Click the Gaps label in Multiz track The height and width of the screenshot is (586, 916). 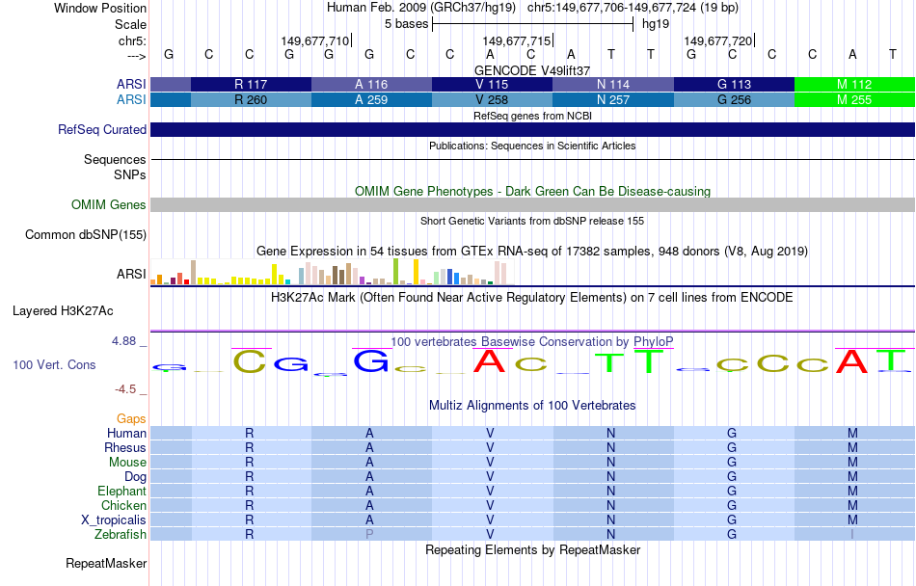[131, 418]
